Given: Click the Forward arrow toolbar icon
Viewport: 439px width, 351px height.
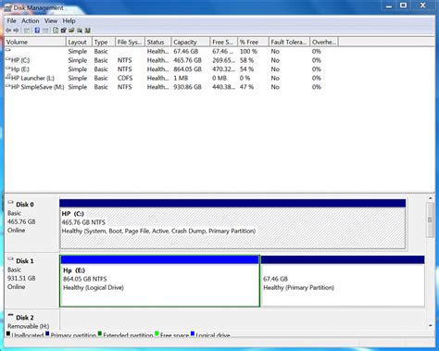Looking at the screenshot, I should click(x=16, y=31).
